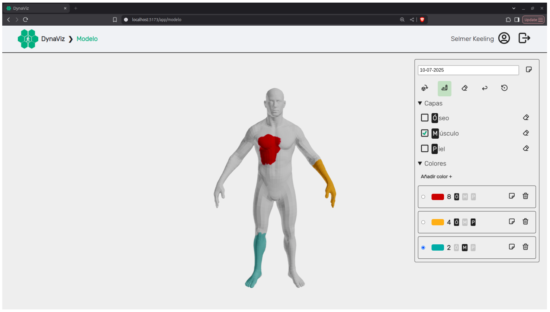The width and height of the screenshot is (550, 312).
Task: Delete the red color entry
Action: [525, 196]
